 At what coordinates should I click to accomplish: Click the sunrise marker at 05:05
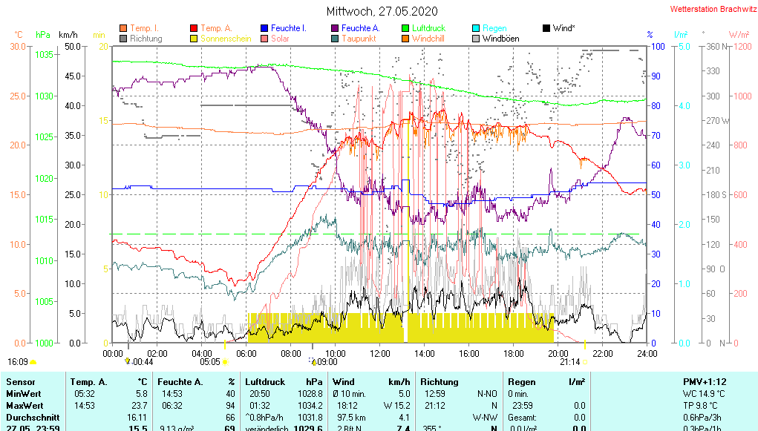(211, 362)
